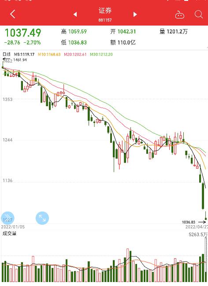Open the 日线 period selector
The image size is (208, 286).
[x=7, y=54]
